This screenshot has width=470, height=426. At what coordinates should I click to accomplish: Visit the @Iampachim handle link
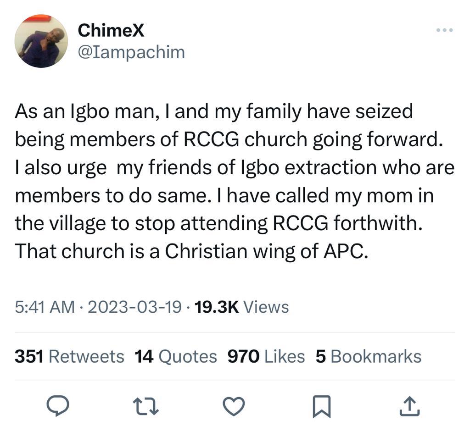click(131, 52)
